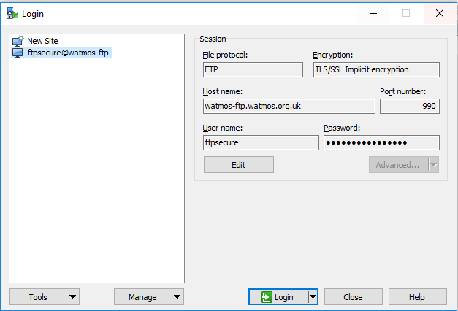Viewport: 458px width, 311px height.
Task: Open the Tools dropdown menu
Action: point(45,297)
